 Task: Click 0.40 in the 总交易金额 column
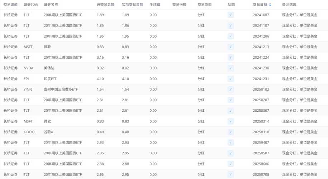click(x=100, y=132)
